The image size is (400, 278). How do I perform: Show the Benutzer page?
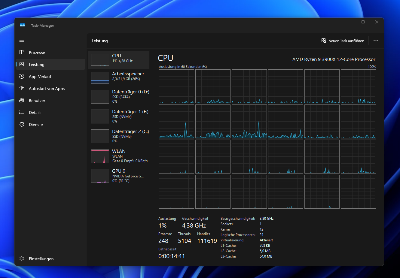(x=50, y=101)
